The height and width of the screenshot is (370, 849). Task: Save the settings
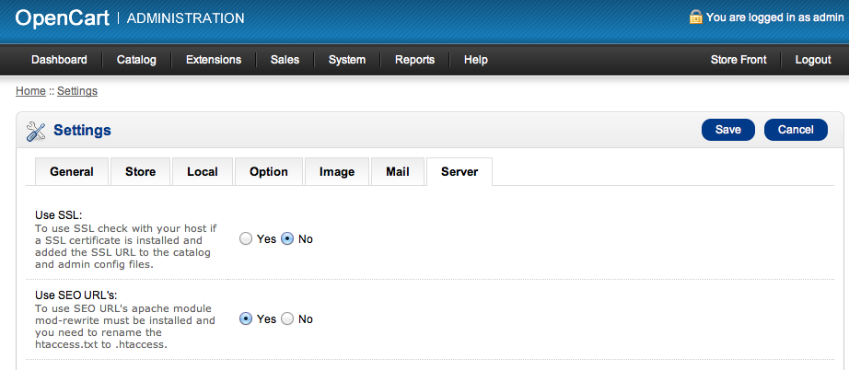727,130
